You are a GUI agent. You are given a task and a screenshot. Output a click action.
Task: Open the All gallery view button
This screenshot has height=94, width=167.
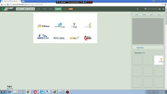[25, 9]
